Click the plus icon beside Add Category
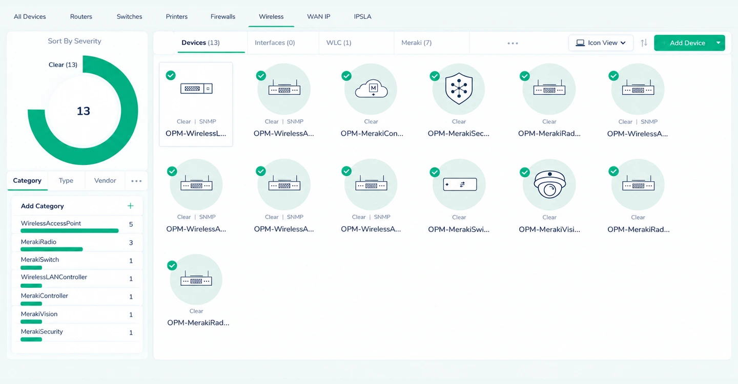The height and width of the screenshot is (384, 738). click(x=130, y=206)
